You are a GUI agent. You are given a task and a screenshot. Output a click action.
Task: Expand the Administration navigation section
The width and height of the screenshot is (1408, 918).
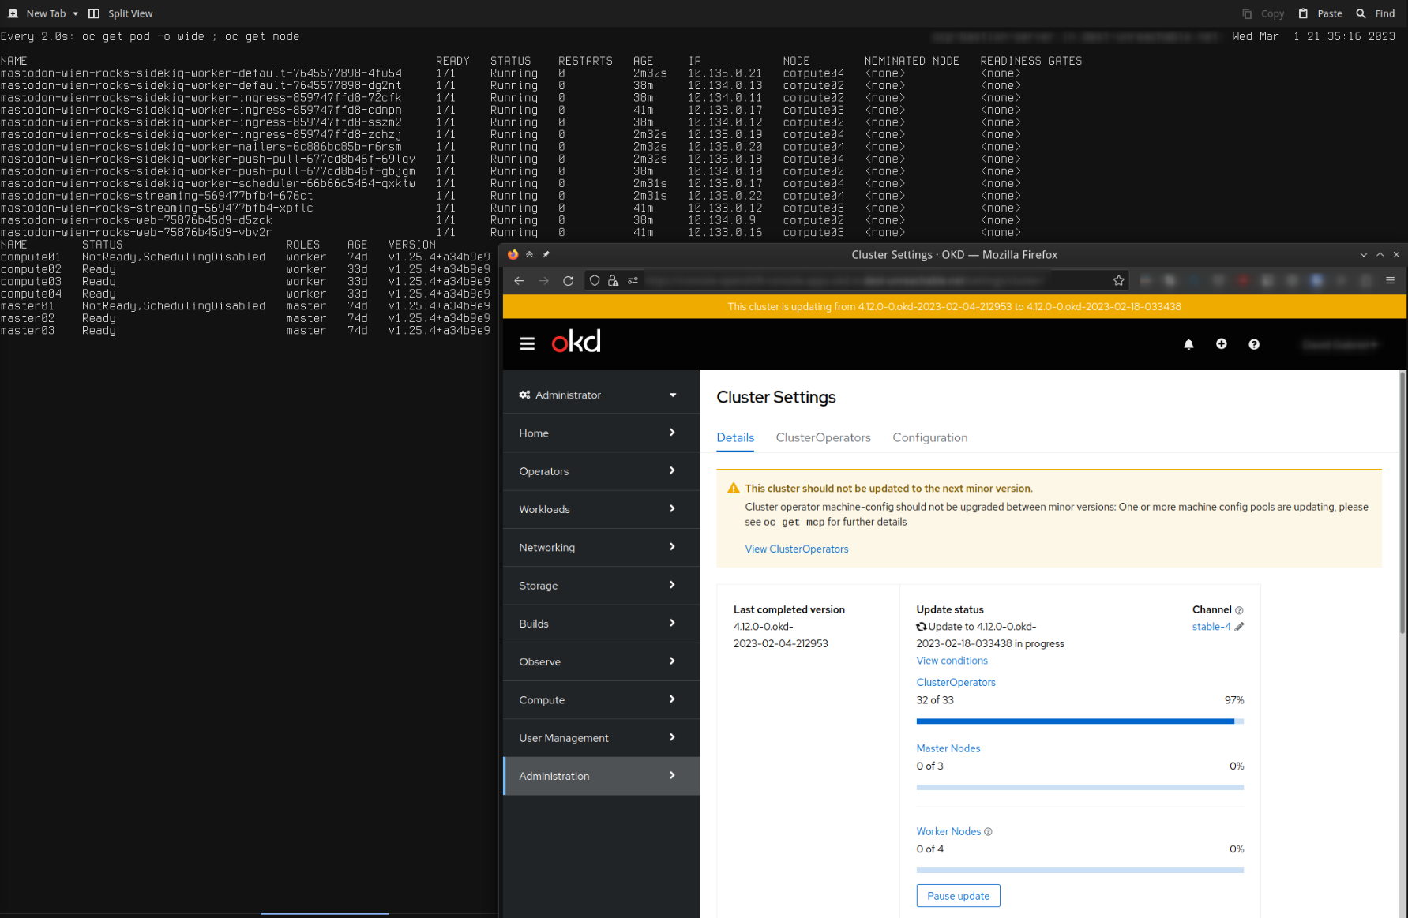point(601,776)
